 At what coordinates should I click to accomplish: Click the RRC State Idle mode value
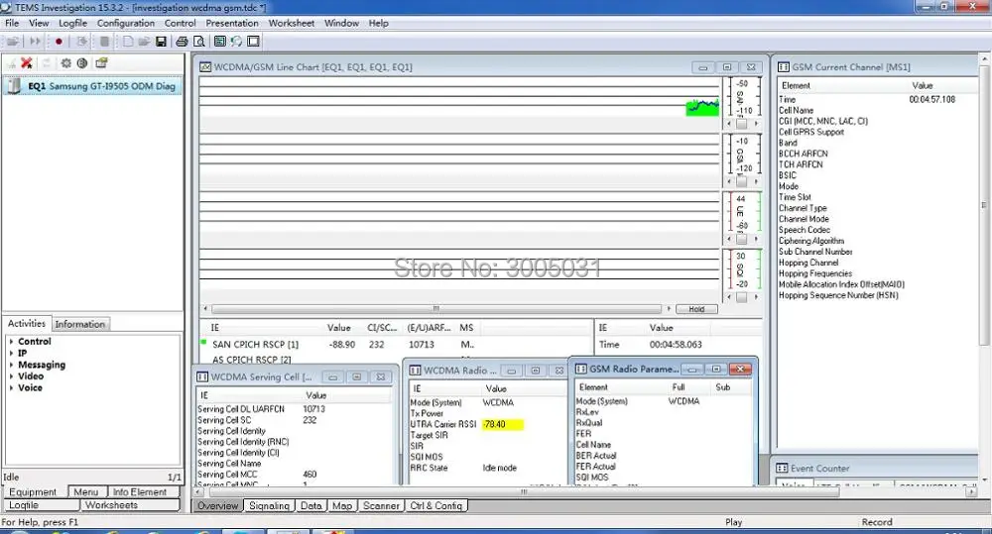tap(499, 468)
